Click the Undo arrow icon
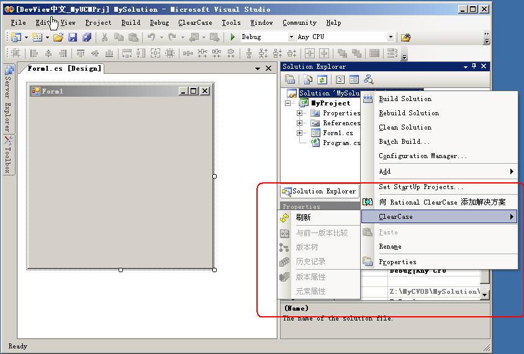The image size is (524, 354). (151, 37)
